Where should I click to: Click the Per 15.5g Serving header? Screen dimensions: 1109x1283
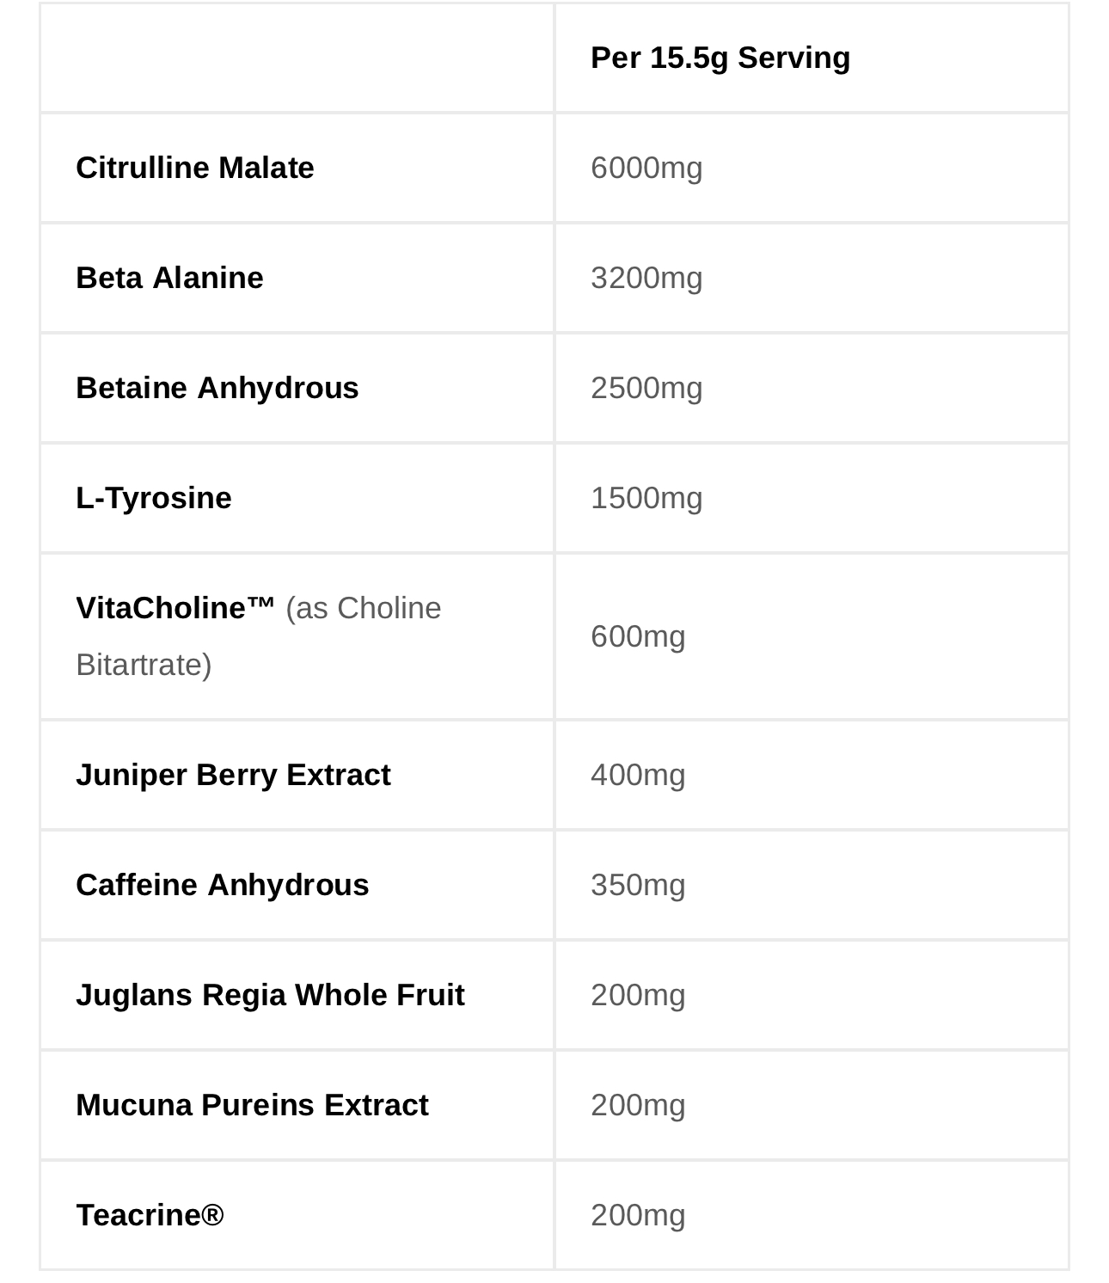pyautogui.click(x=720, y=58)
